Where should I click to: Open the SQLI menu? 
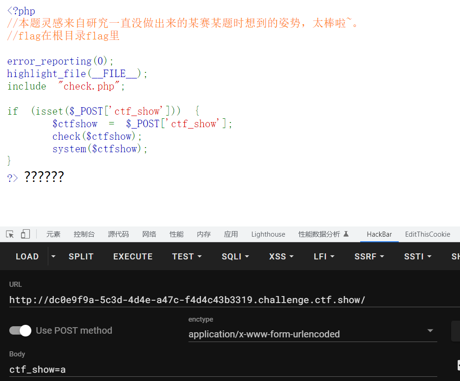pos(235,256)
